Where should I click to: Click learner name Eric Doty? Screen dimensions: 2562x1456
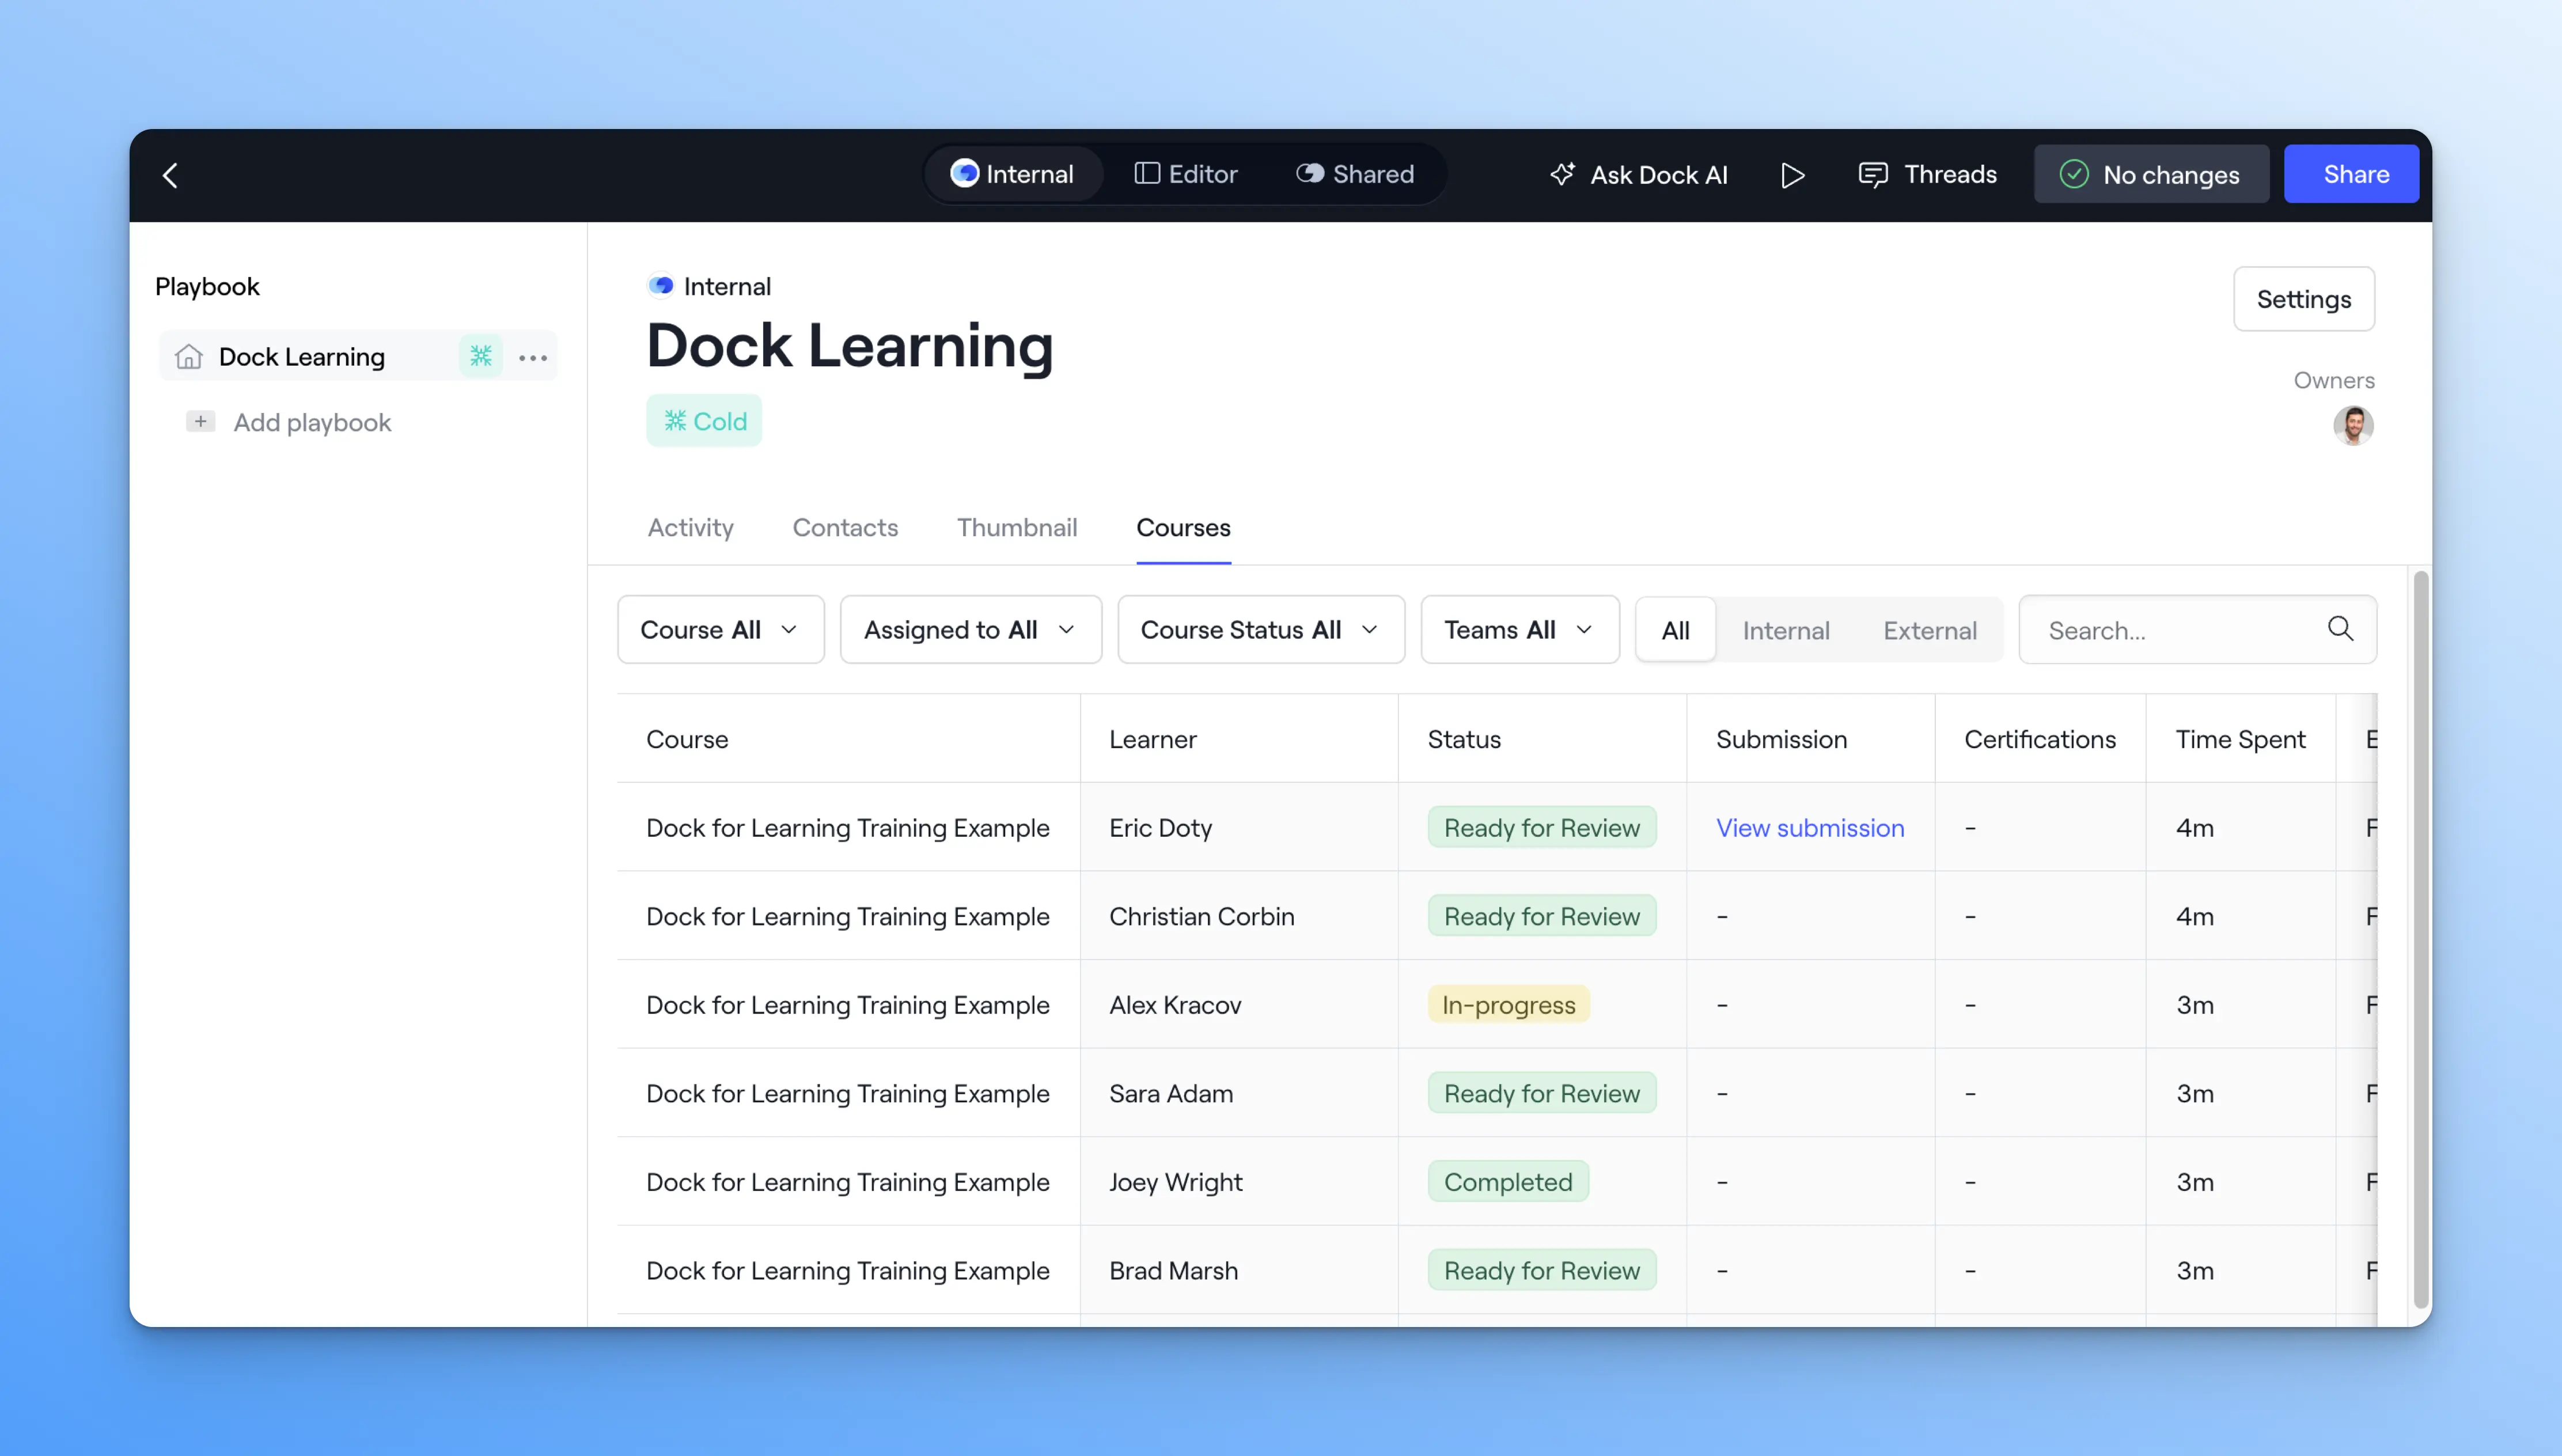coord(1160,827)
